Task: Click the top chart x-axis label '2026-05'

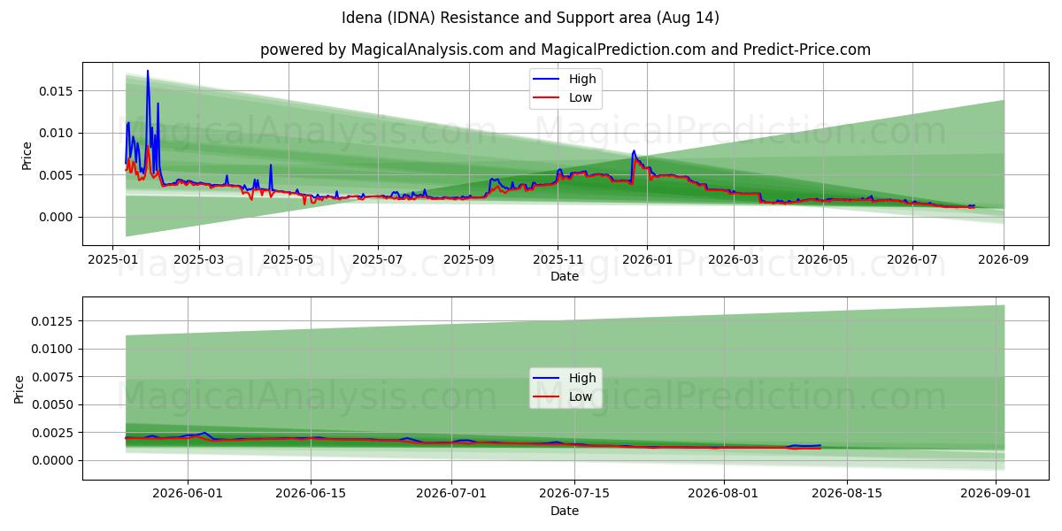Action: [x=823, y=260]
